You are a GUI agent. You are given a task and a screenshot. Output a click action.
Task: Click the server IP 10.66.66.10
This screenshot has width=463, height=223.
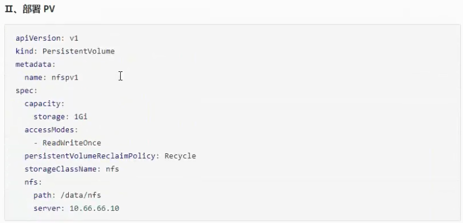coord(95,209)
